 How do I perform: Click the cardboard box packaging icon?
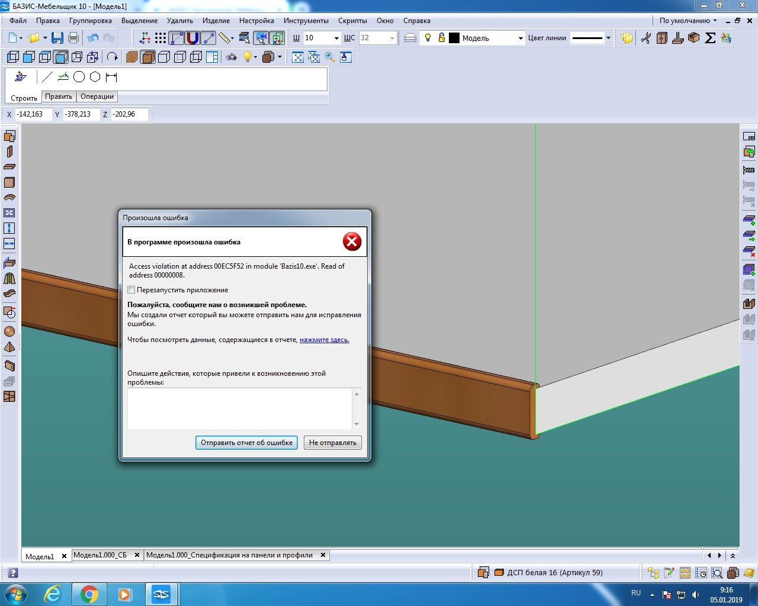pyautogui.click(x=694, y=38)
